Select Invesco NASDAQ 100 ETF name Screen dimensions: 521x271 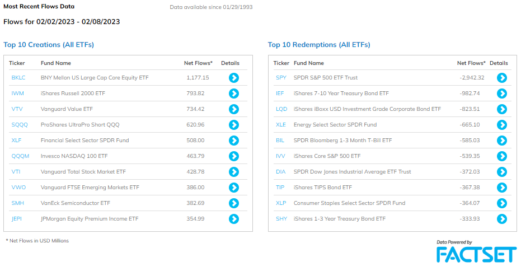(74, 156)
